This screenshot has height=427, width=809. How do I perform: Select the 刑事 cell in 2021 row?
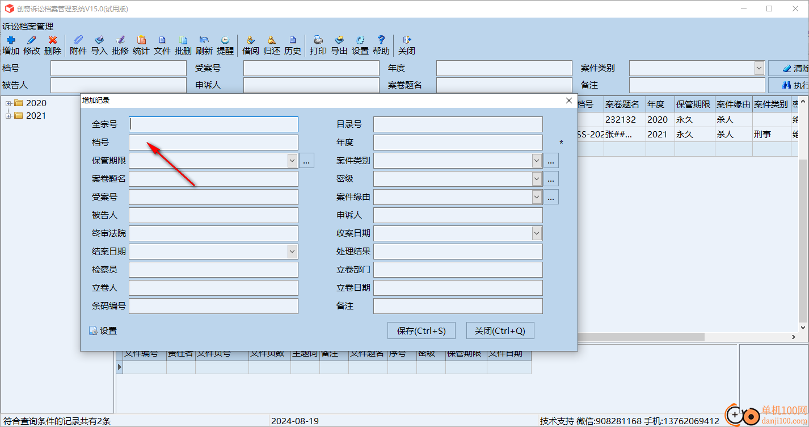(772, 135)
